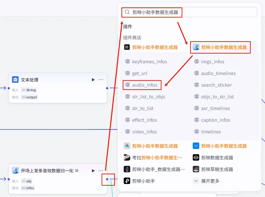Click the String input tag in 文本处理
Viewport: 265px width, 197px height.
coord(29,90)
